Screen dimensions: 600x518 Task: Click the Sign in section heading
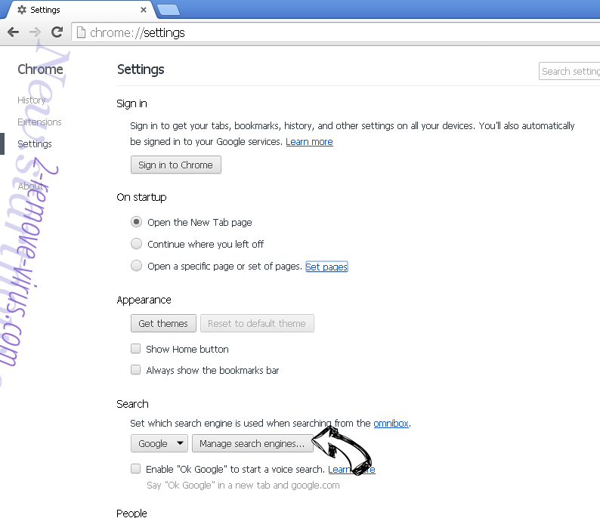tap(131, 103)
